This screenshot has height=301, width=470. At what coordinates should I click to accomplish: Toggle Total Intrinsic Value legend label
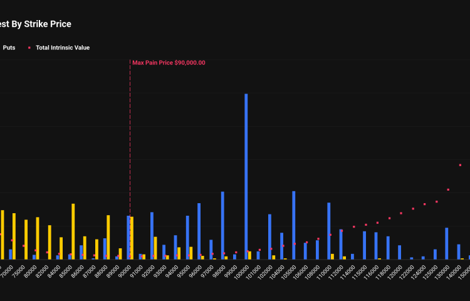tap(63, 48)
